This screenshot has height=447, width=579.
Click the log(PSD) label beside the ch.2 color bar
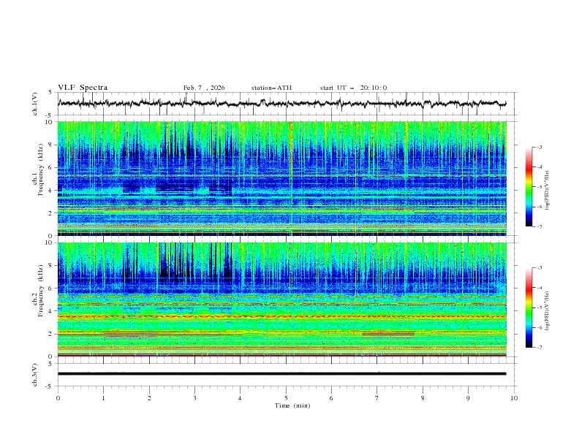pyautogui.click(x=548, y=310)
